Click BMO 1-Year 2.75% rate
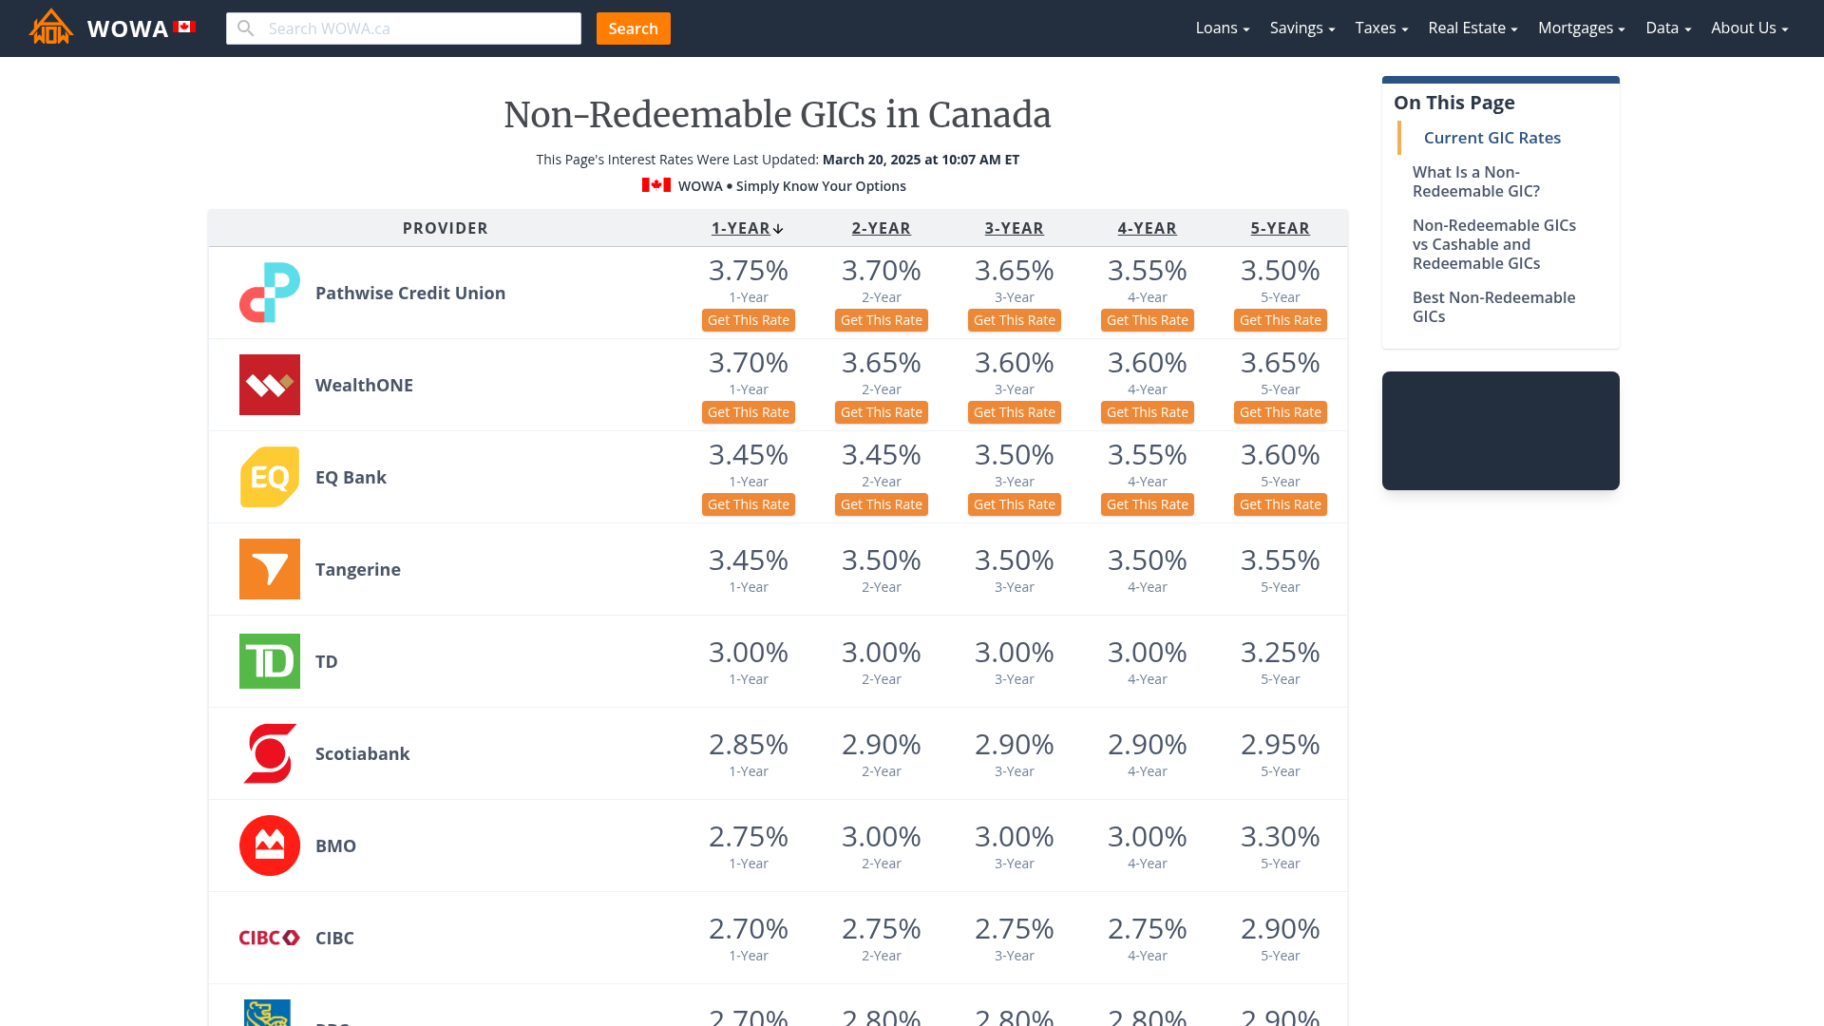 tap(749, 837)
